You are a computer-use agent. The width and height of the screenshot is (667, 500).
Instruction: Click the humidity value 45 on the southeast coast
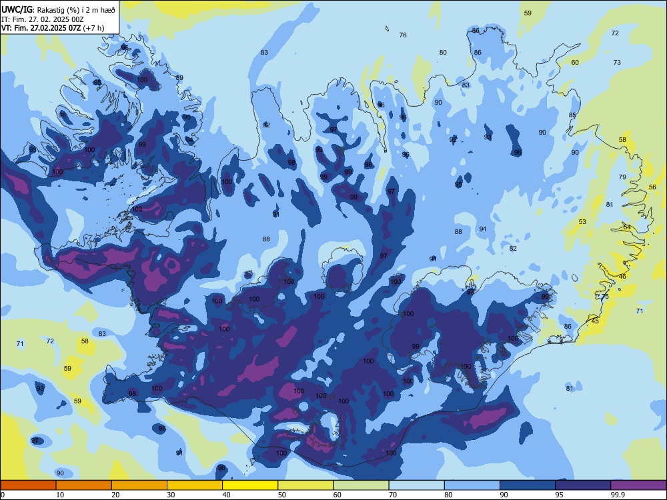[595, 321]
